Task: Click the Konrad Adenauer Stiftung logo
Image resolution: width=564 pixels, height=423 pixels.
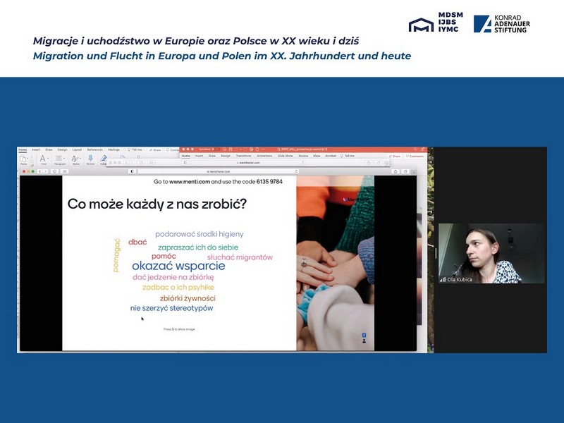Action: click(x=503, y=24)
